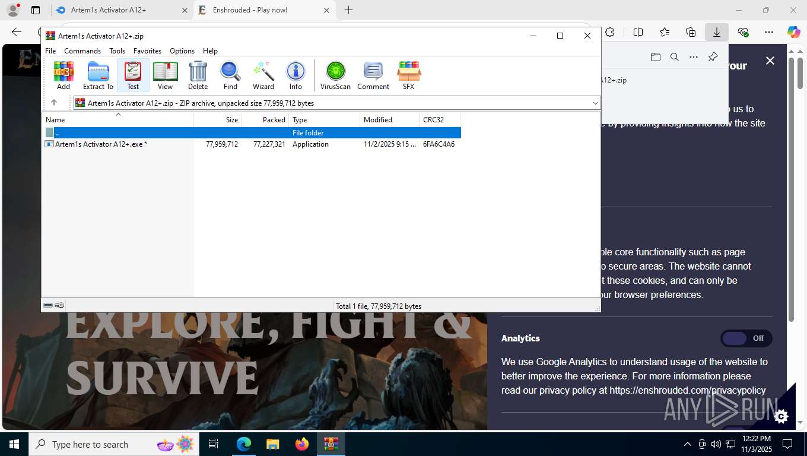Open Task View on taskbar
807x456 pixels.
(x=214, y=444)
